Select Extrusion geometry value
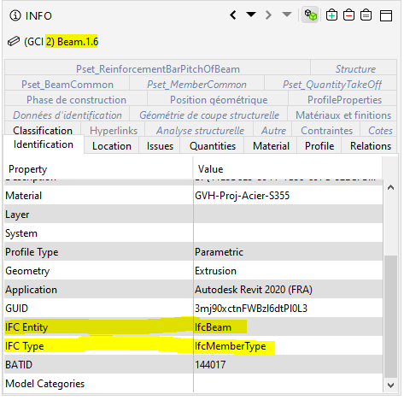404x406 pixels. pyautogui.click(x=215, y=271)
